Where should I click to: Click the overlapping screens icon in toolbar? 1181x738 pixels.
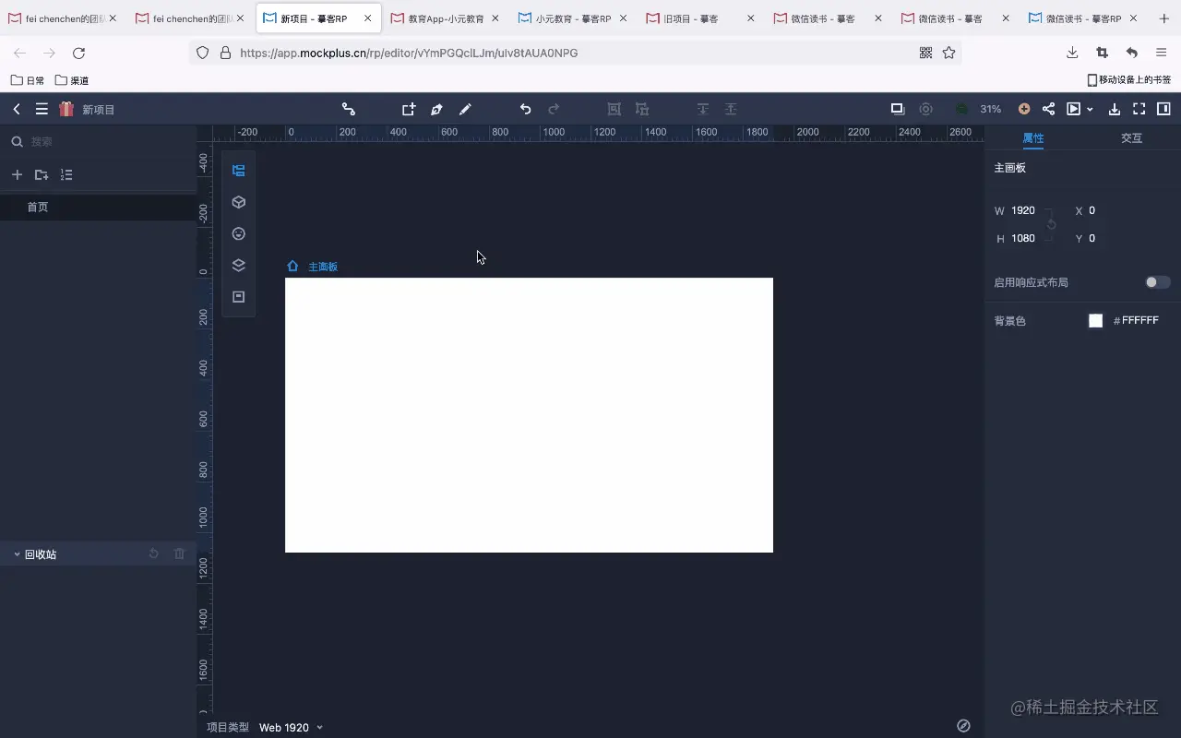point(897,109)
